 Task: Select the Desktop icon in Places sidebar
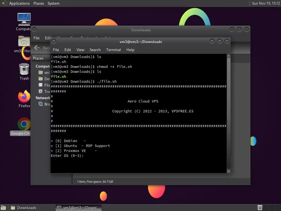tap(41, 79)
